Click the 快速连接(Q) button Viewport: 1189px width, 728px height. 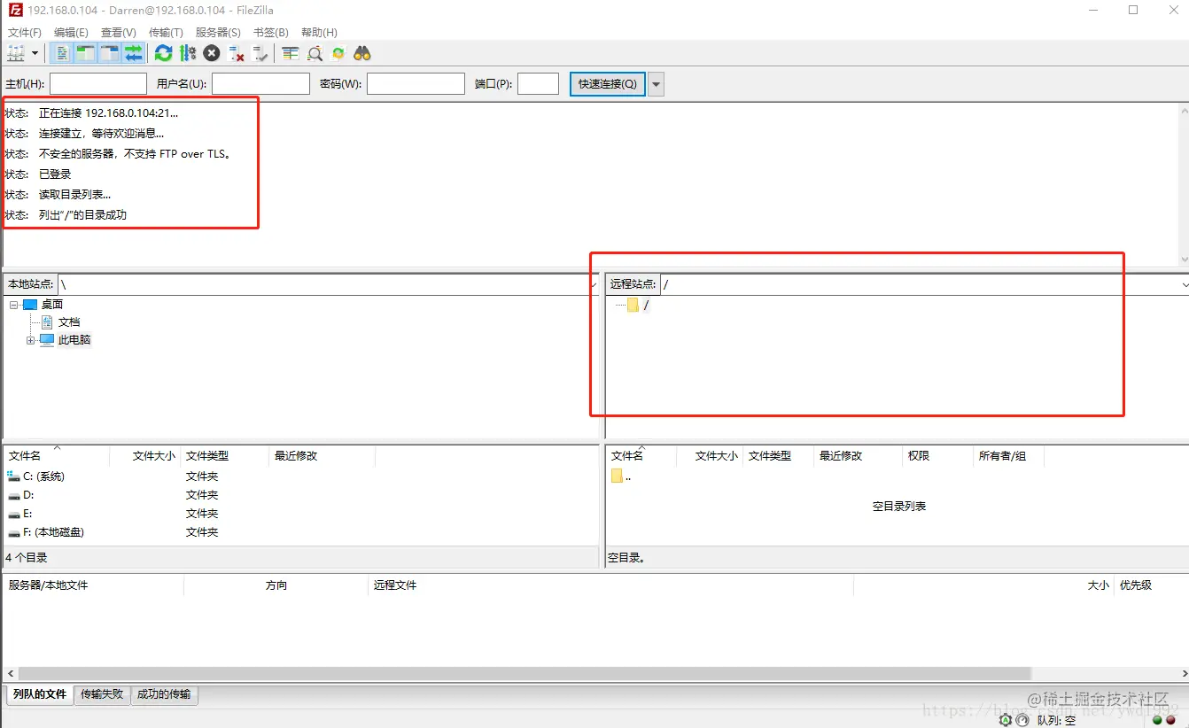(x=607, y=84)
